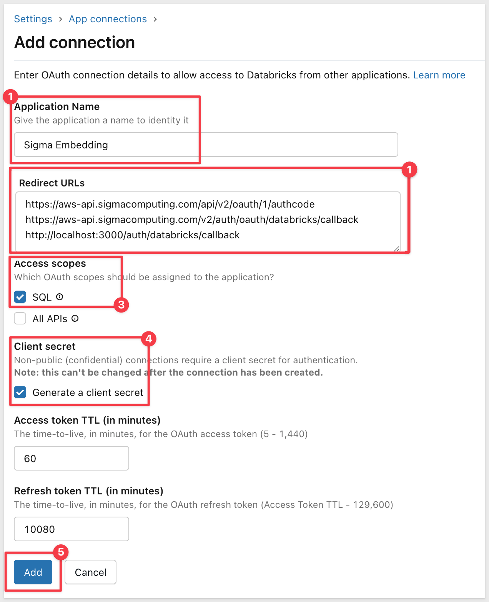Select the Access token TTL field
The image size is (489, 602).
pos(72,458)
